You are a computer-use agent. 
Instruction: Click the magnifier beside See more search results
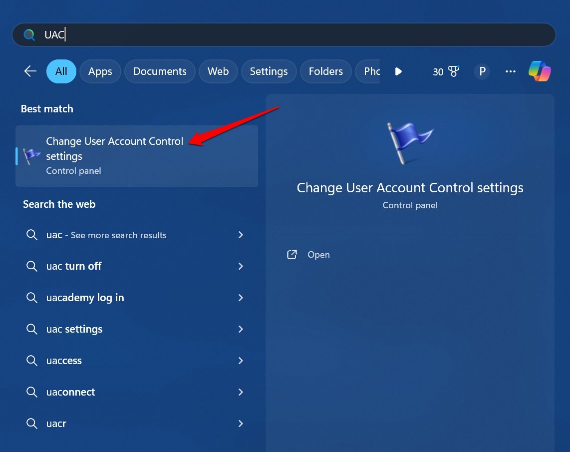pyautogui.click(x=32, y=235)
